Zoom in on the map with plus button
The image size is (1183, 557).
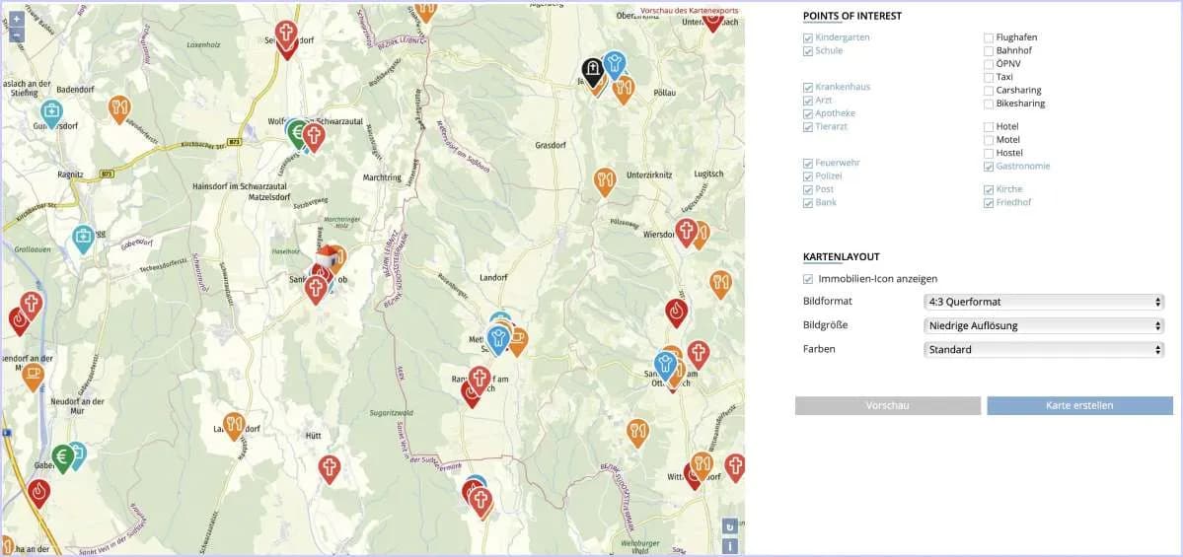[16, 19]
